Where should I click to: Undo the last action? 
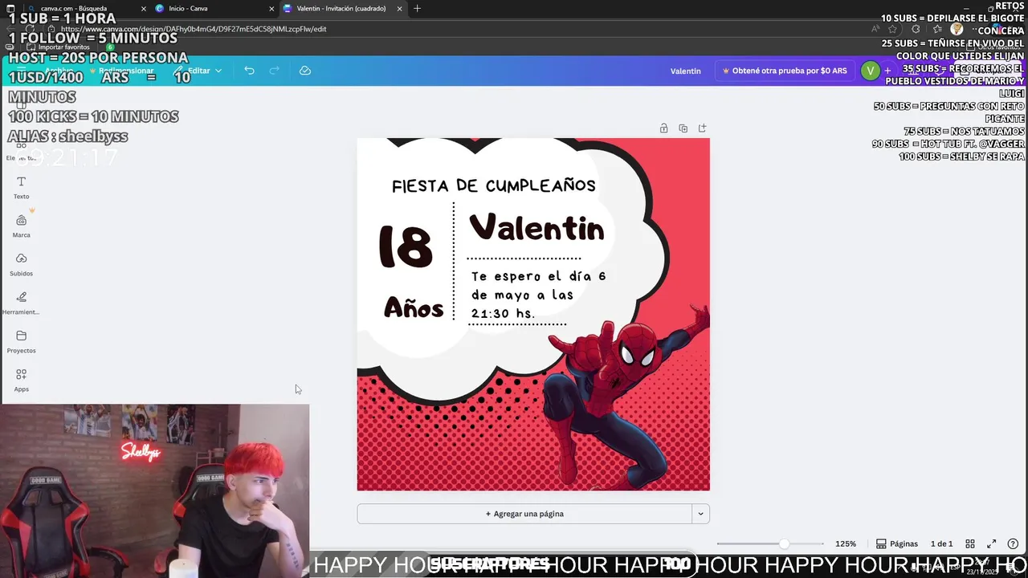[249, 71]
